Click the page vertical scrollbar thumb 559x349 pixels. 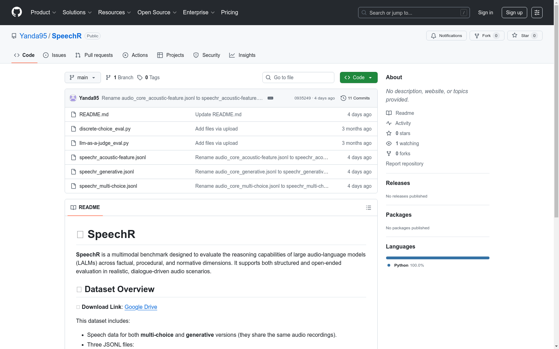tap(556, 111)
